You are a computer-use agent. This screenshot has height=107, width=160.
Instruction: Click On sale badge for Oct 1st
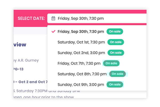(116, 42)
